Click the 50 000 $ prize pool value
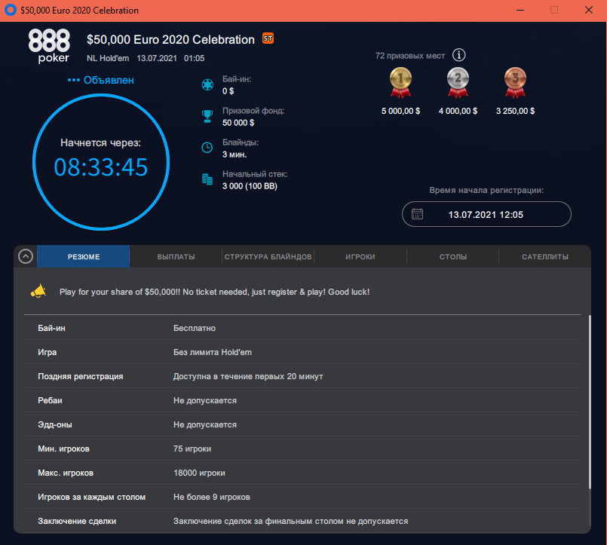Image resolution: width=607 pixels, height=545 pixels. pos(238,123)
